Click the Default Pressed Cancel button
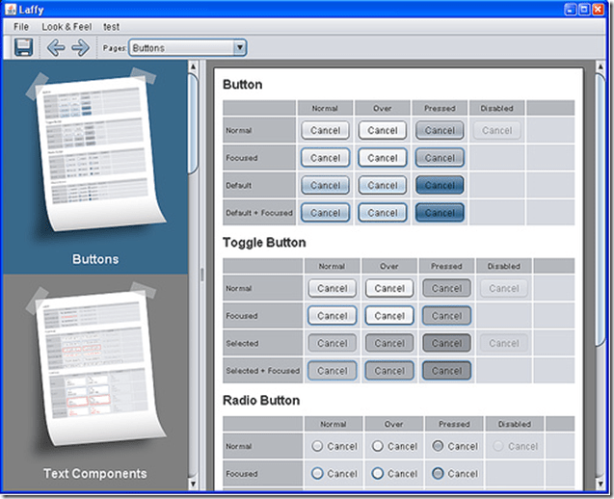 [440, 185]
